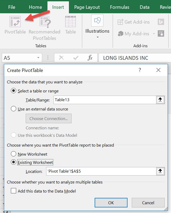Collapse dialog via Location selector arrow
171x213 pixels.
tap(160, 171)
